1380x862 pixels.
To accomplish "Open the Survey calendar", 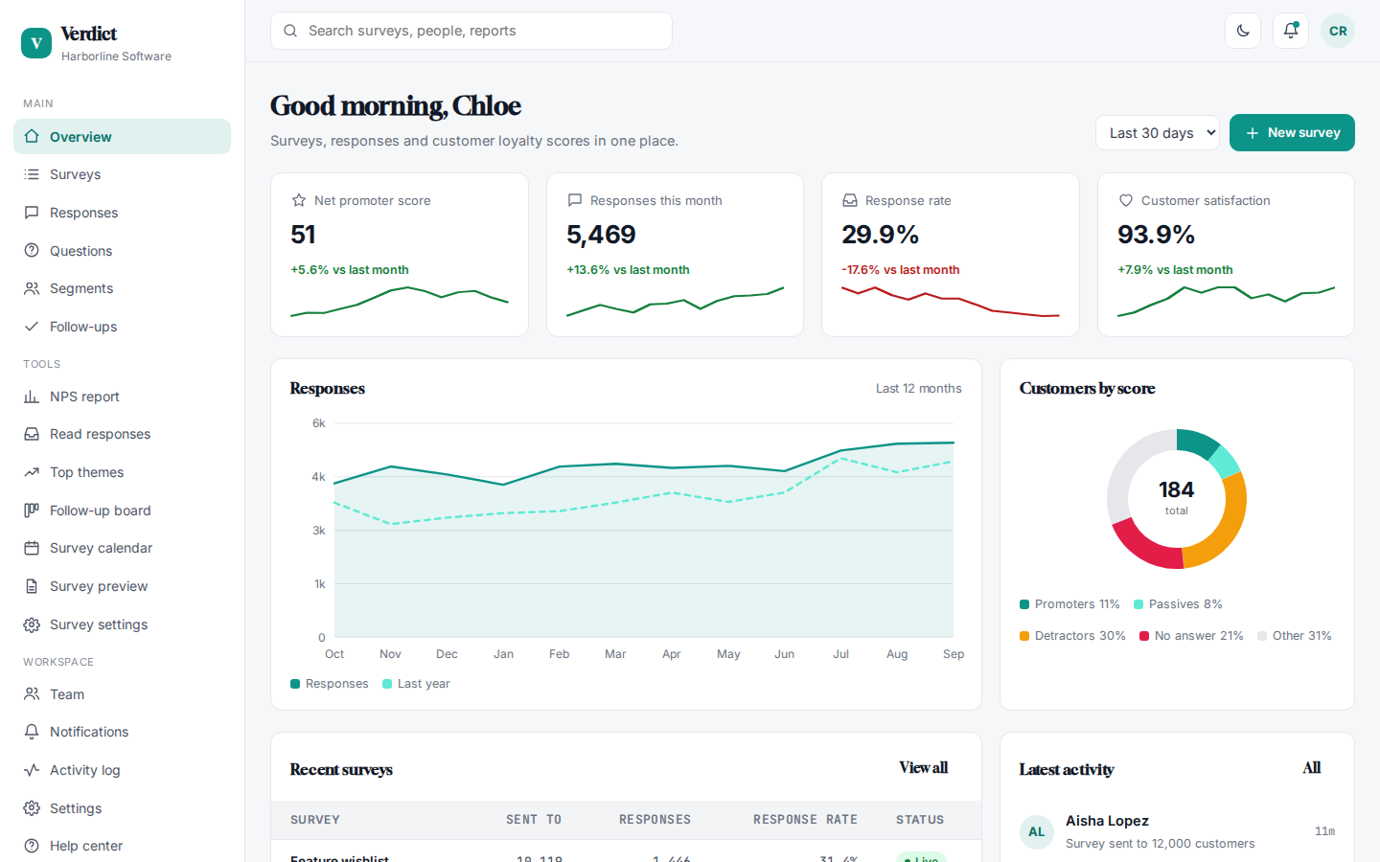I will (x=123, y=548).
